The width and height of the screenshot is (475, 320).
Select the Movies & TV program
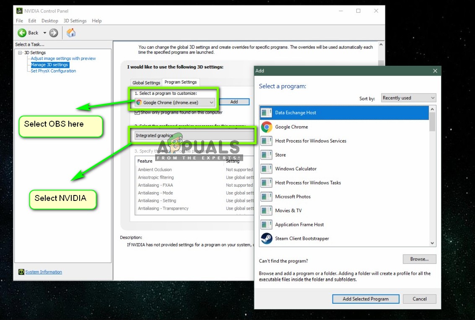tap(288, 210)
